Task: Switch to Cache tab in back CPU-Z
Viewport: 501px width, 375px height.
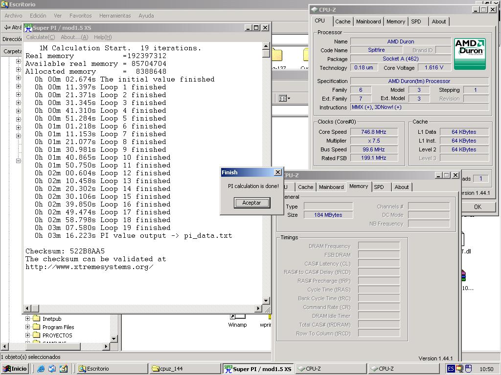Action: 342,21
